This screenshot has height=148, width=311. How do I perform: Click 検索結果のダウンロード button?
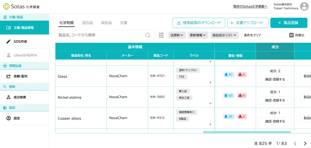199,23
